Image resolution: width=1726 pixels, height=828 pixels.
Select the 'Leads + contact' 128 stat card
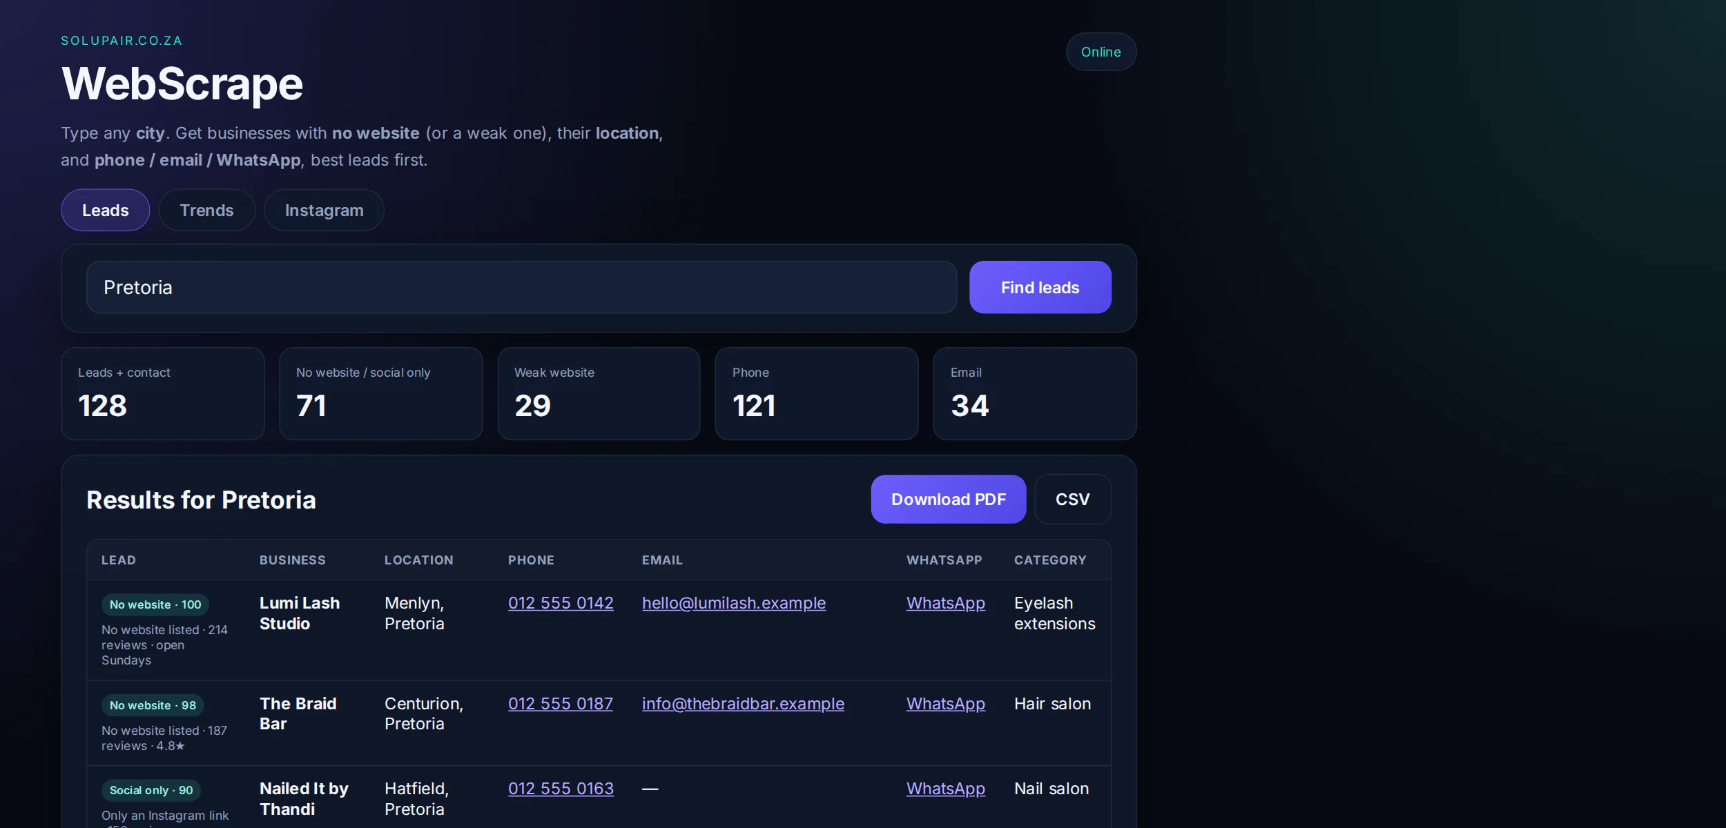tap(163, 393)
